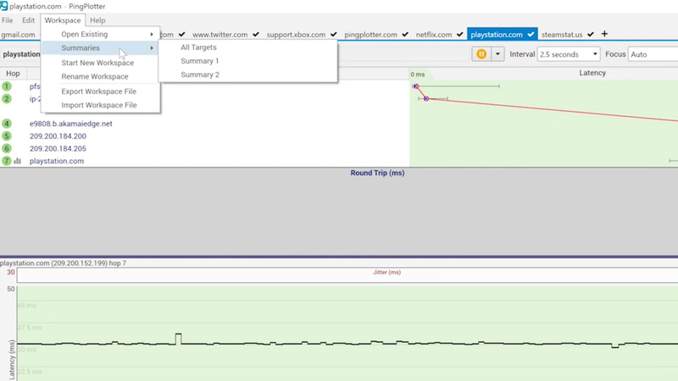Screen dimensions: 678x381
Task: Click hop 2 green status circle
Action: coord(7,99)
